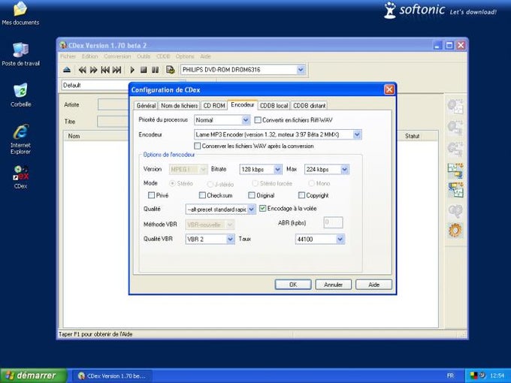This screenshot has height=383, width=511.
Task: Click the orange gear configure icon
Action: click(x=455, y=231)
